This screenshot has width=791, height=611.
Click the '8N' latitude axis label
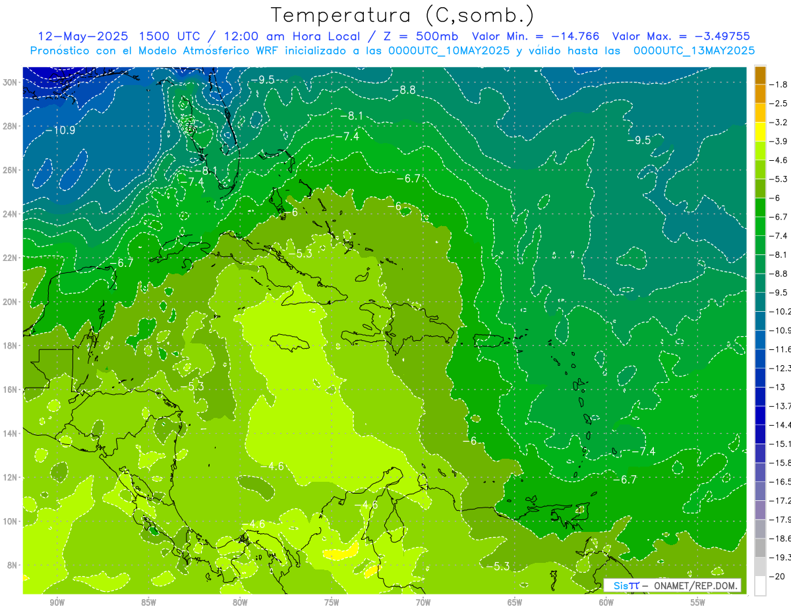point(13,566)
